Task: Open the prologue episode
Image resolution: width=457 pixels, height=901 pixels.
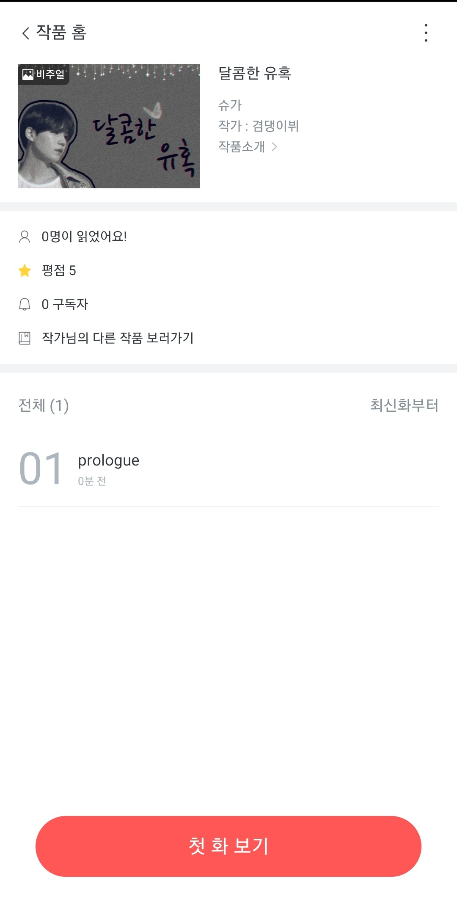Action: point(109,460)
